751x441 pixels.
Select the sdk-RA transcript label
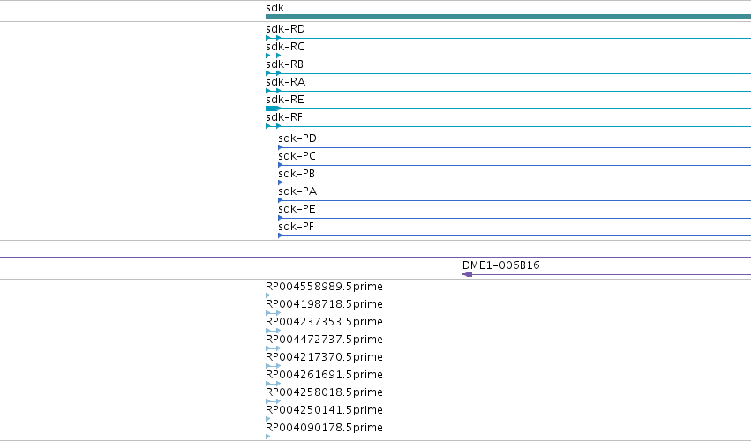point(285,82)
